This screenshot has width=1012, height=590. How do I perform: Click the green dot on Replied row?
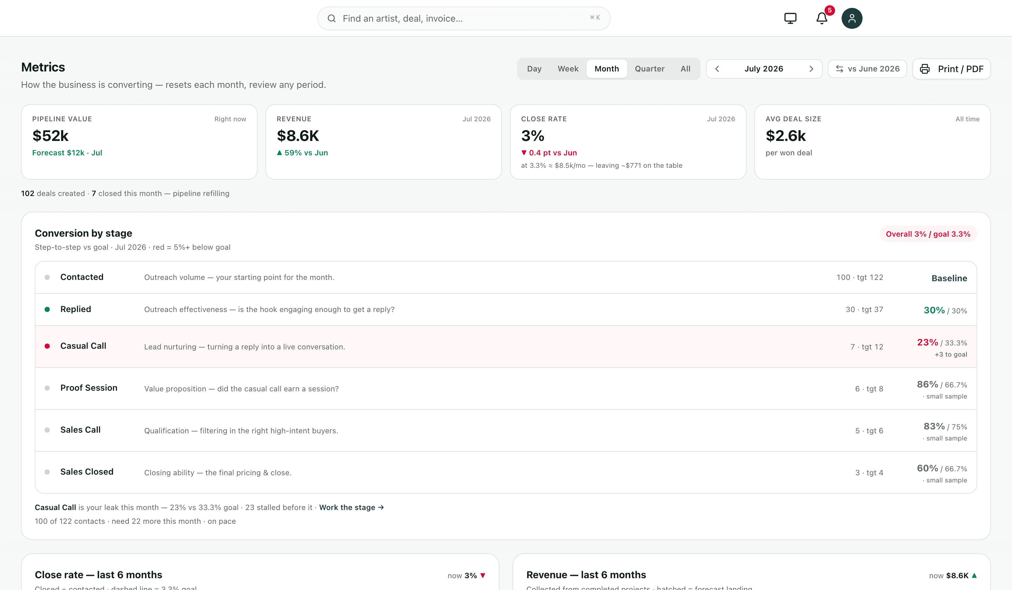coord(48,309)
